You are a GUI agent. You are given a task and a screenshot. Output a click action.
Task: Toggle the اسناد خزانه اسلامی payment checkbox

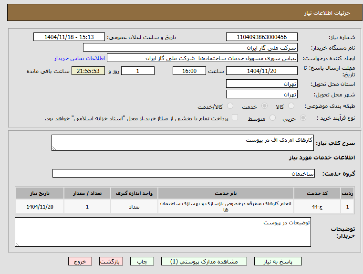[x=235, y=117]
